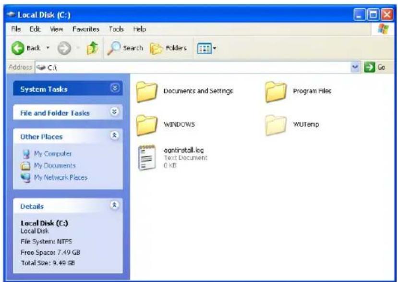
Task: Go up one folder level icon
Action: click(92, 48)
